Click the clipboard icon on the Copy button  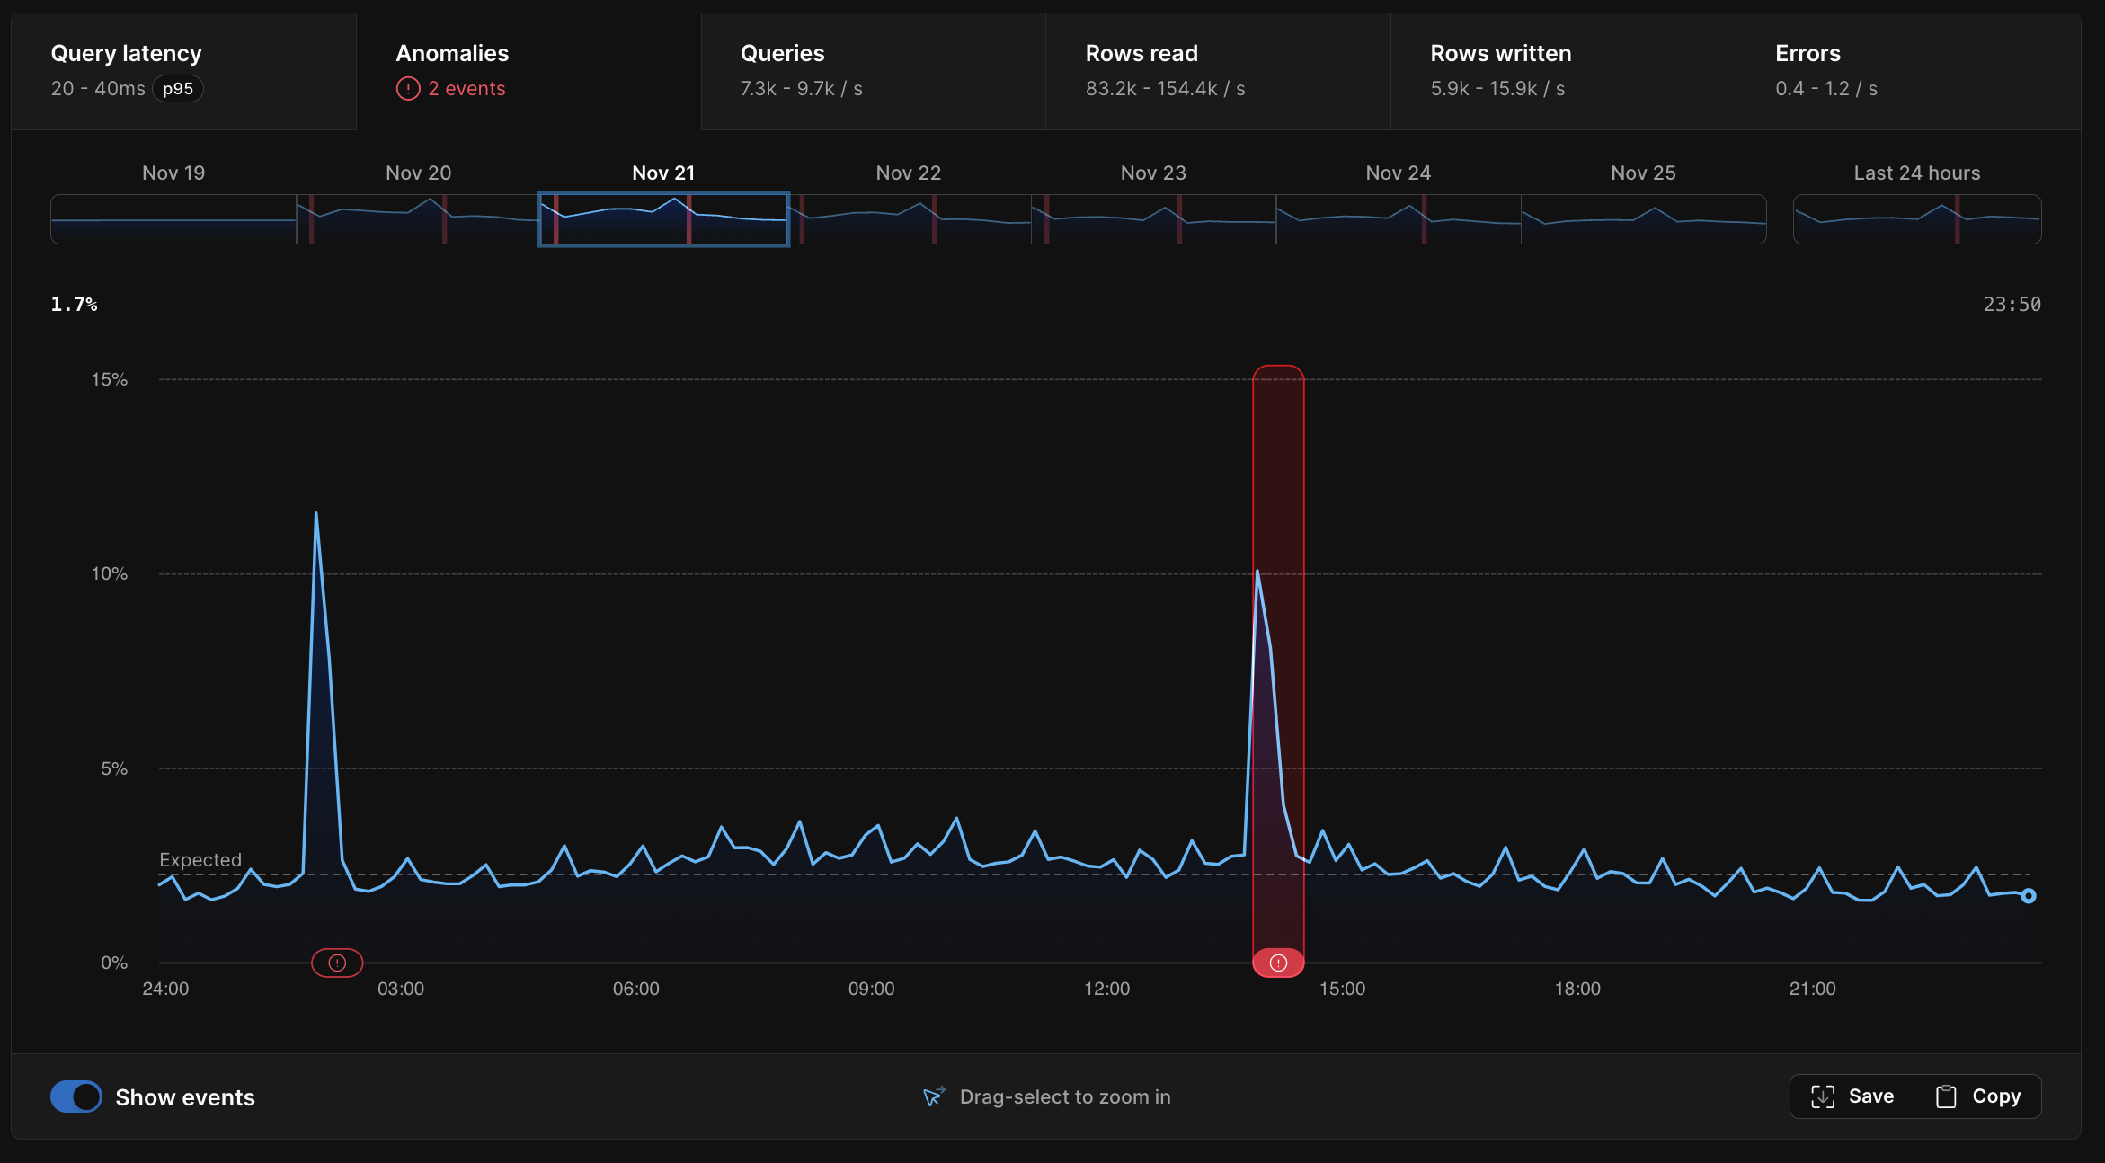coord(1946,1096)
